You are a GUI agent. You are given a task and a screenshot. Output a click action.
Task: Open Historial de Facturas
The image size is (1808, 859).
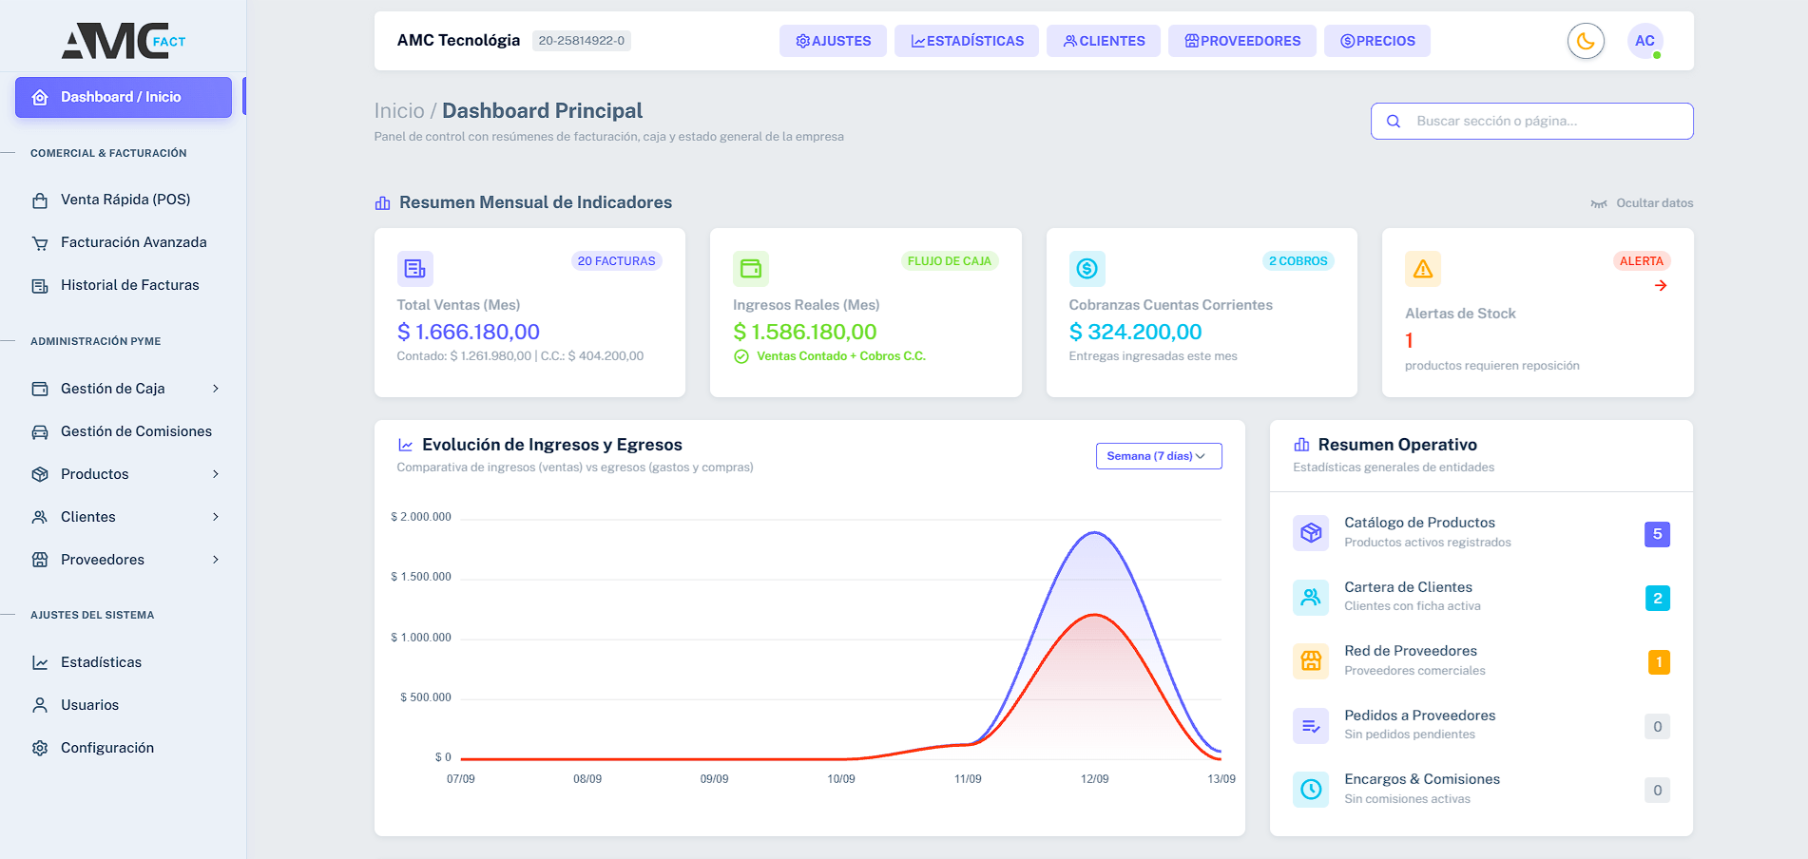point(124,285)
